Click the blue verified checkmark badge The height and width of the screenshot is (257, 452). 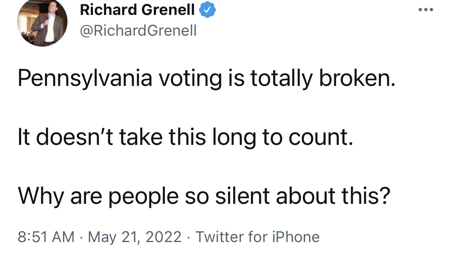[x=208, y=11]
